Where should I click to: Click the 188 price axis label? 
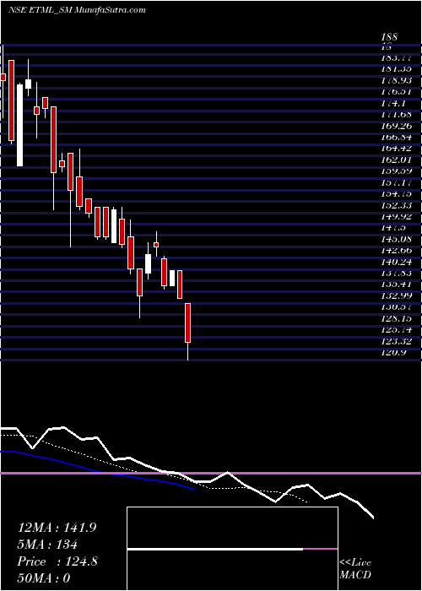[389, 37]
